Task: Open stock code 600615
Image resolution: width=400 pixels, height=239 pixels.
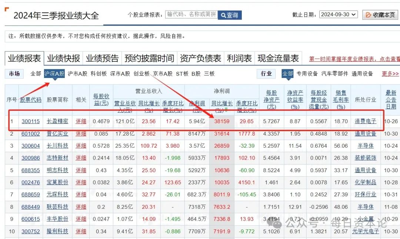Action: (x=31, y=219)
